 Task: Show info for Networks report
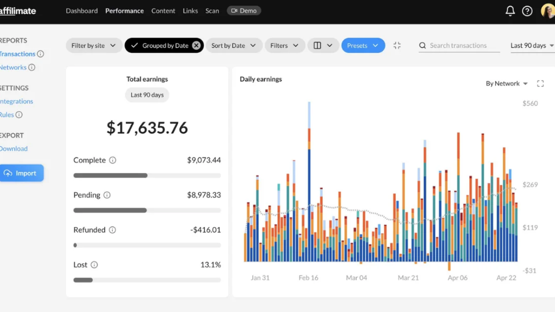pos(31,67)
